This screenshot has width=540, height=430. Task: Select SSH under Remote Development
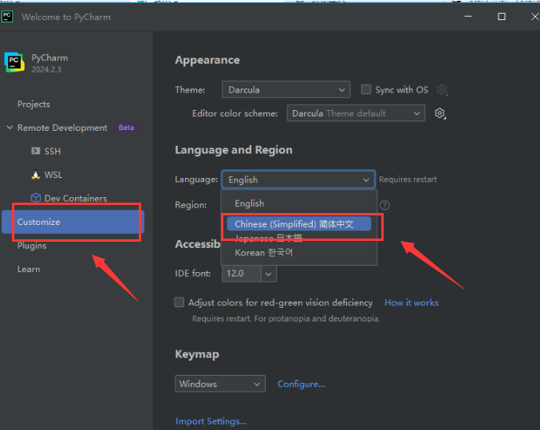(x=53, y=151)
